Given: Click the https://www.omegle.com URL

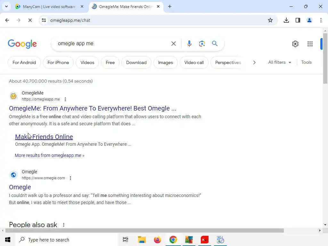Looking at the screenshot, I should [43, 178].
